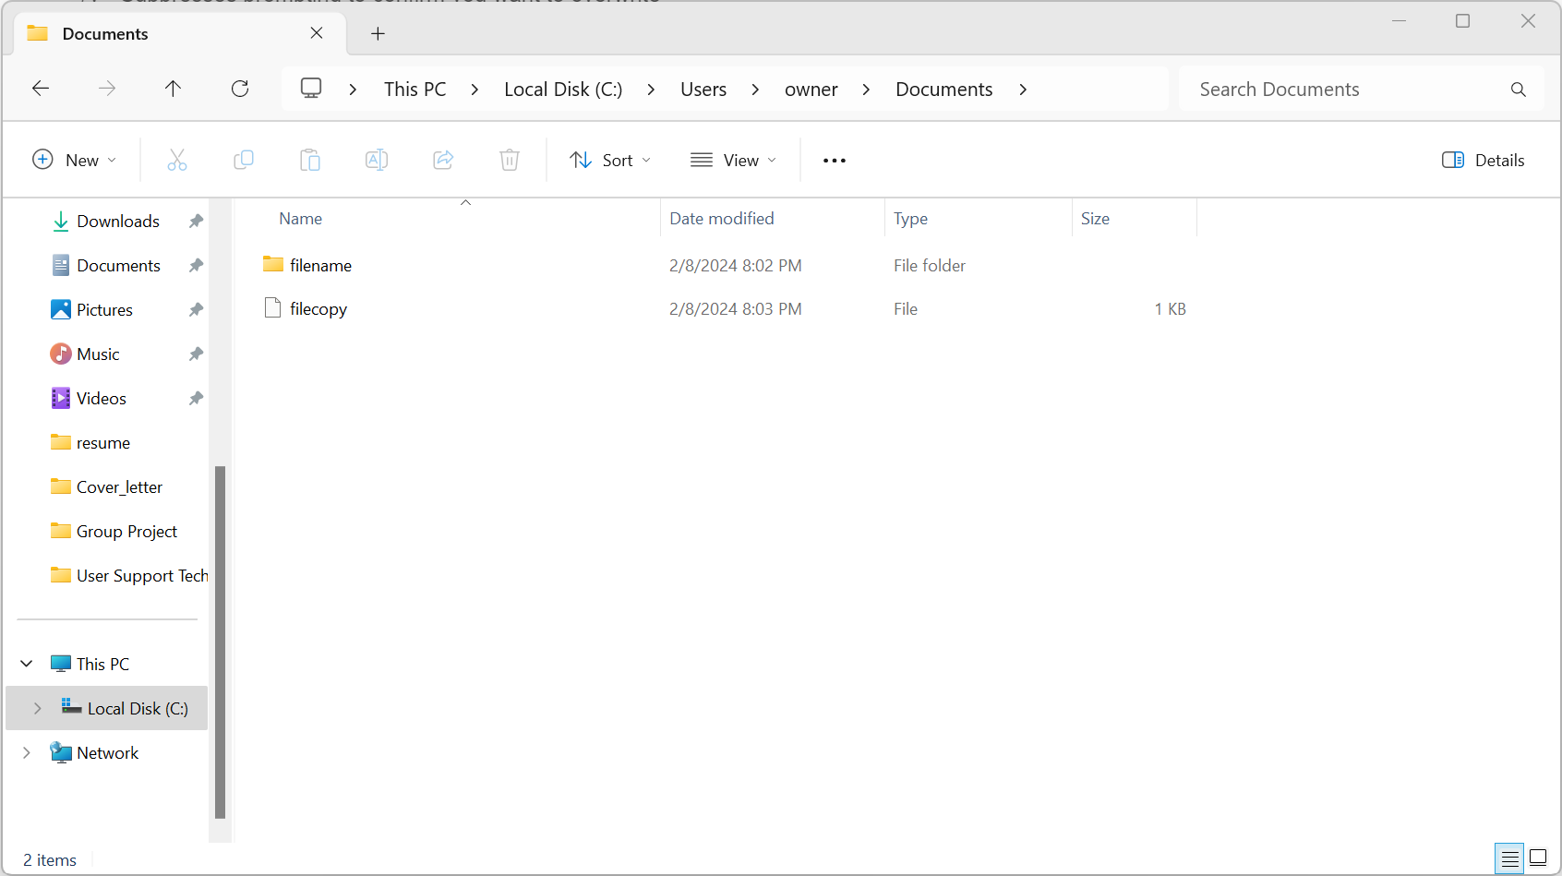Click the navigation pane scrollbar
1562x876 pixels.
[x=220, y=642]
